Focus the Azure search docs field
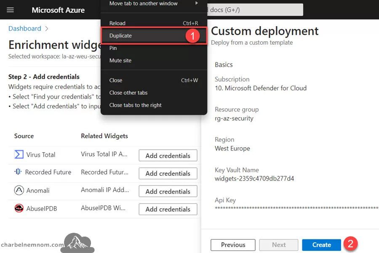This screenshot has height=253, width=379. [x=255, y=10]
